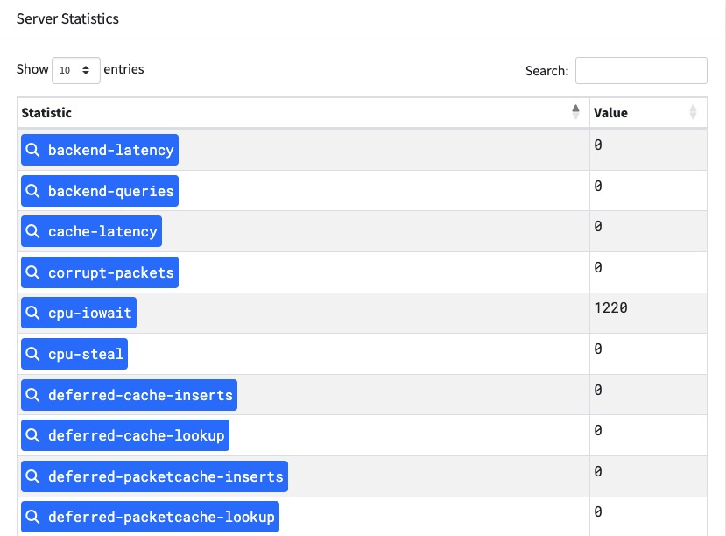Click the sort arrow on the Statistic column

tap(575, 112)
